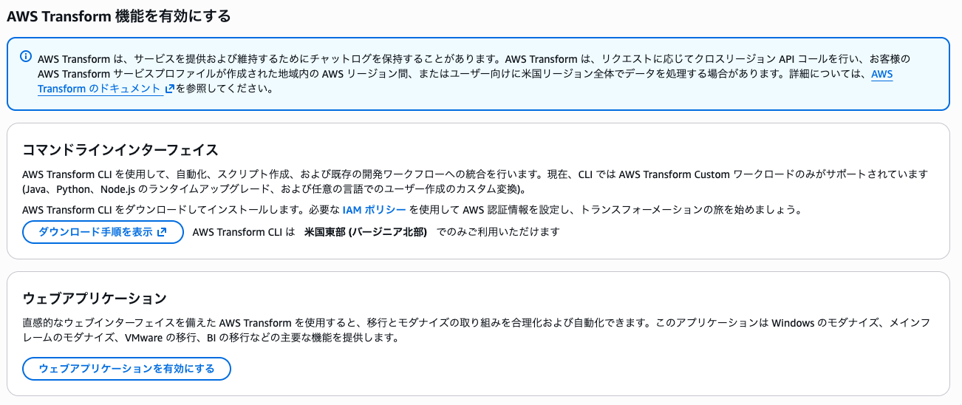The width and height of the screenshot is (962, 405).
Task: Click the external link icon in the download button
Action: coord(163,232)
